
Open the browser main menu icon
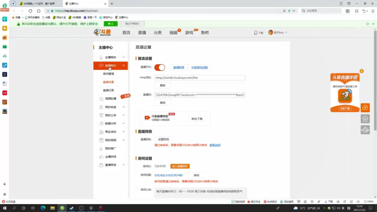coord(373,11)
